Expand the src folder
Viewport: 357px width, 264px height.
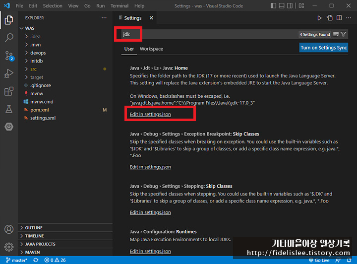(x=65, y=69)
